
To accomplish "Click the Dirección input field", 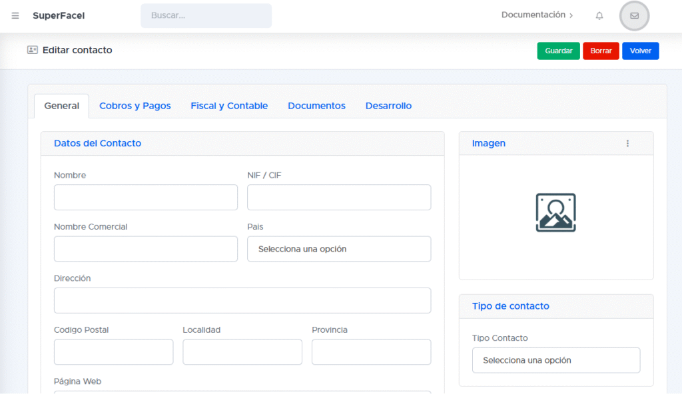I will pyautogui.click(x=242, y=300).
